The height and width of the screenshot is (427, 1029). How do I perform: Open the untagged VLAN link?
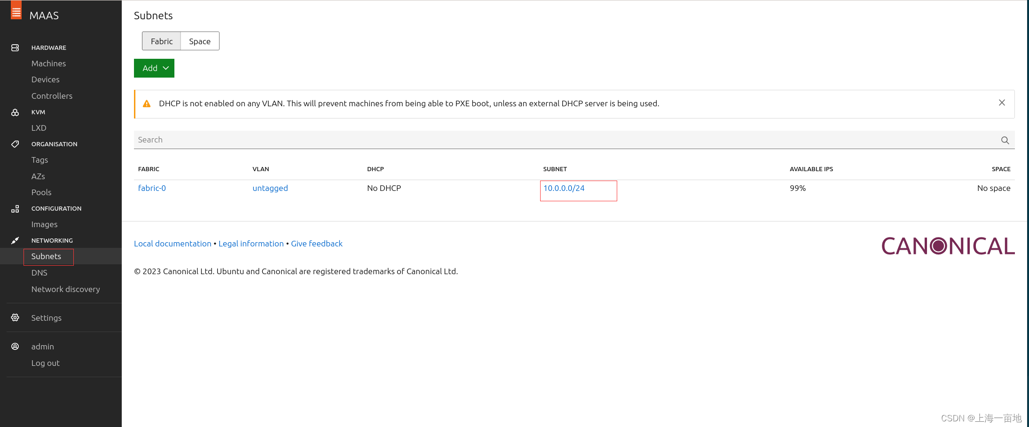pos(270,188)
